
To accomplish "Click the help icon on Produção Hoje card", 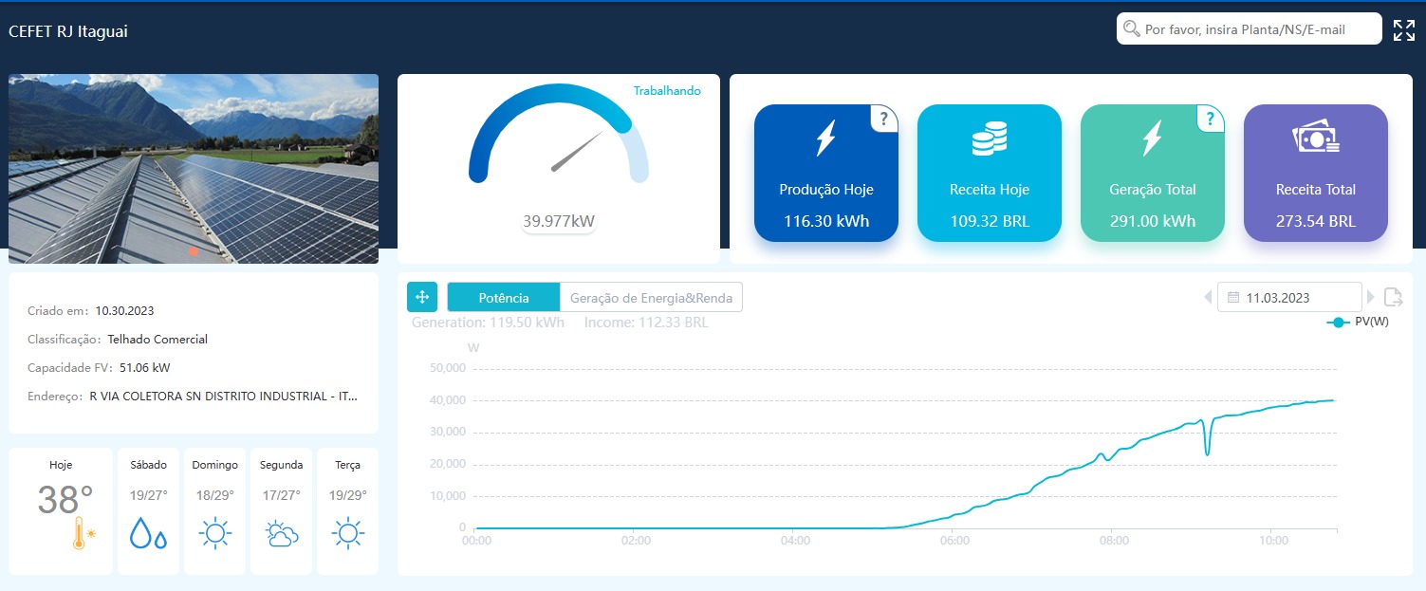I will tap(884, 119).
